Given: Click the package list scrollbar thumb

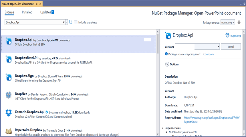Looking at the screenshot, I should pos(158,44).
